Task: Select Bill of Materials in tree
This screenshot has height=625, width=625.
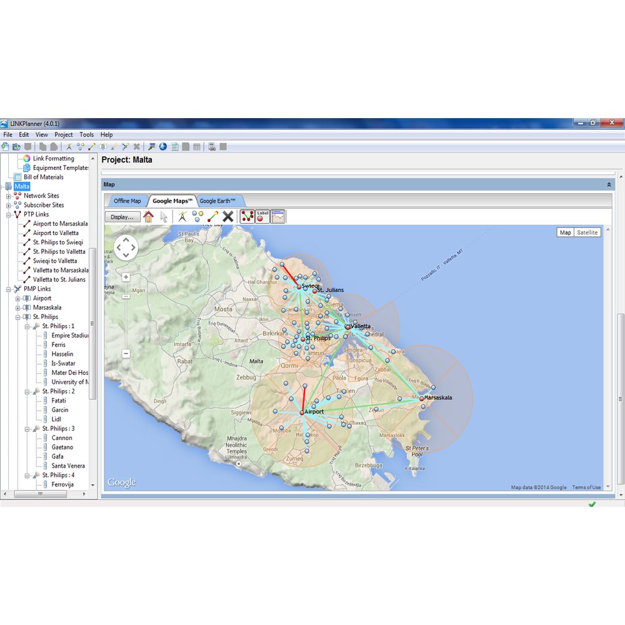Action: [44, 177]
